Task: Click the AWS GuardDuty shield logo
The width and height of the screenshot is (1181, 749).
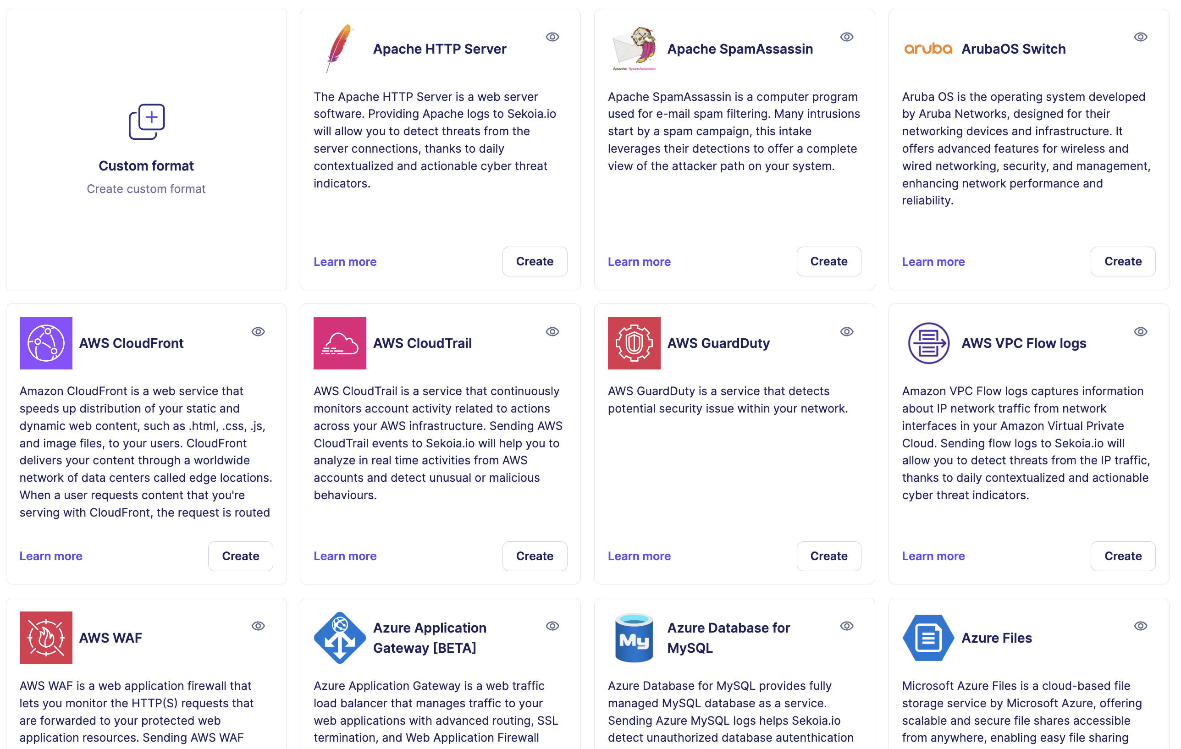Action: click(x=634, y=343)
